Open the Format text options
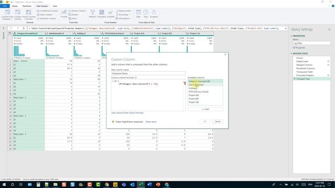 tap(64, 14)
